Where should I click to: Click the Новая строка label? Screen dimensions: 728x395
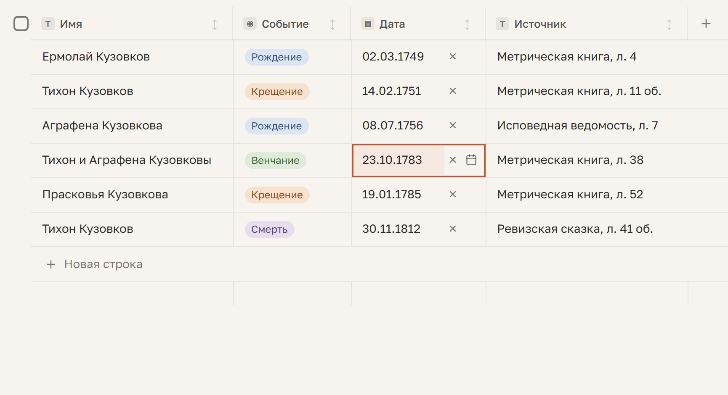[104, 264]
